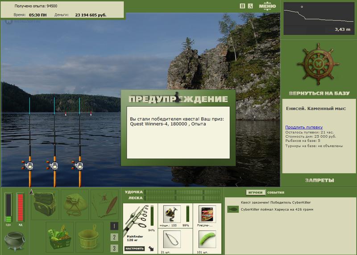
Task: Select the green worm bait icon
Action: tap(207, 239)
